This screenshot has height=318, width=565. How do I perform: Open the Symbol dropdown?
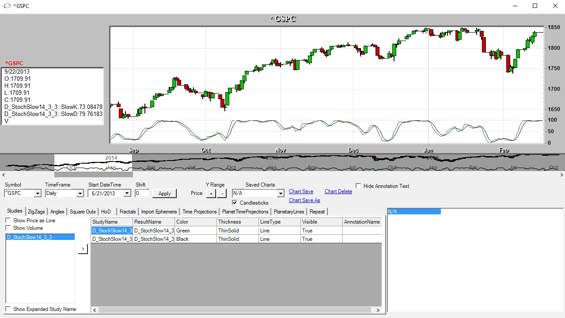click(x=37, y=193)
